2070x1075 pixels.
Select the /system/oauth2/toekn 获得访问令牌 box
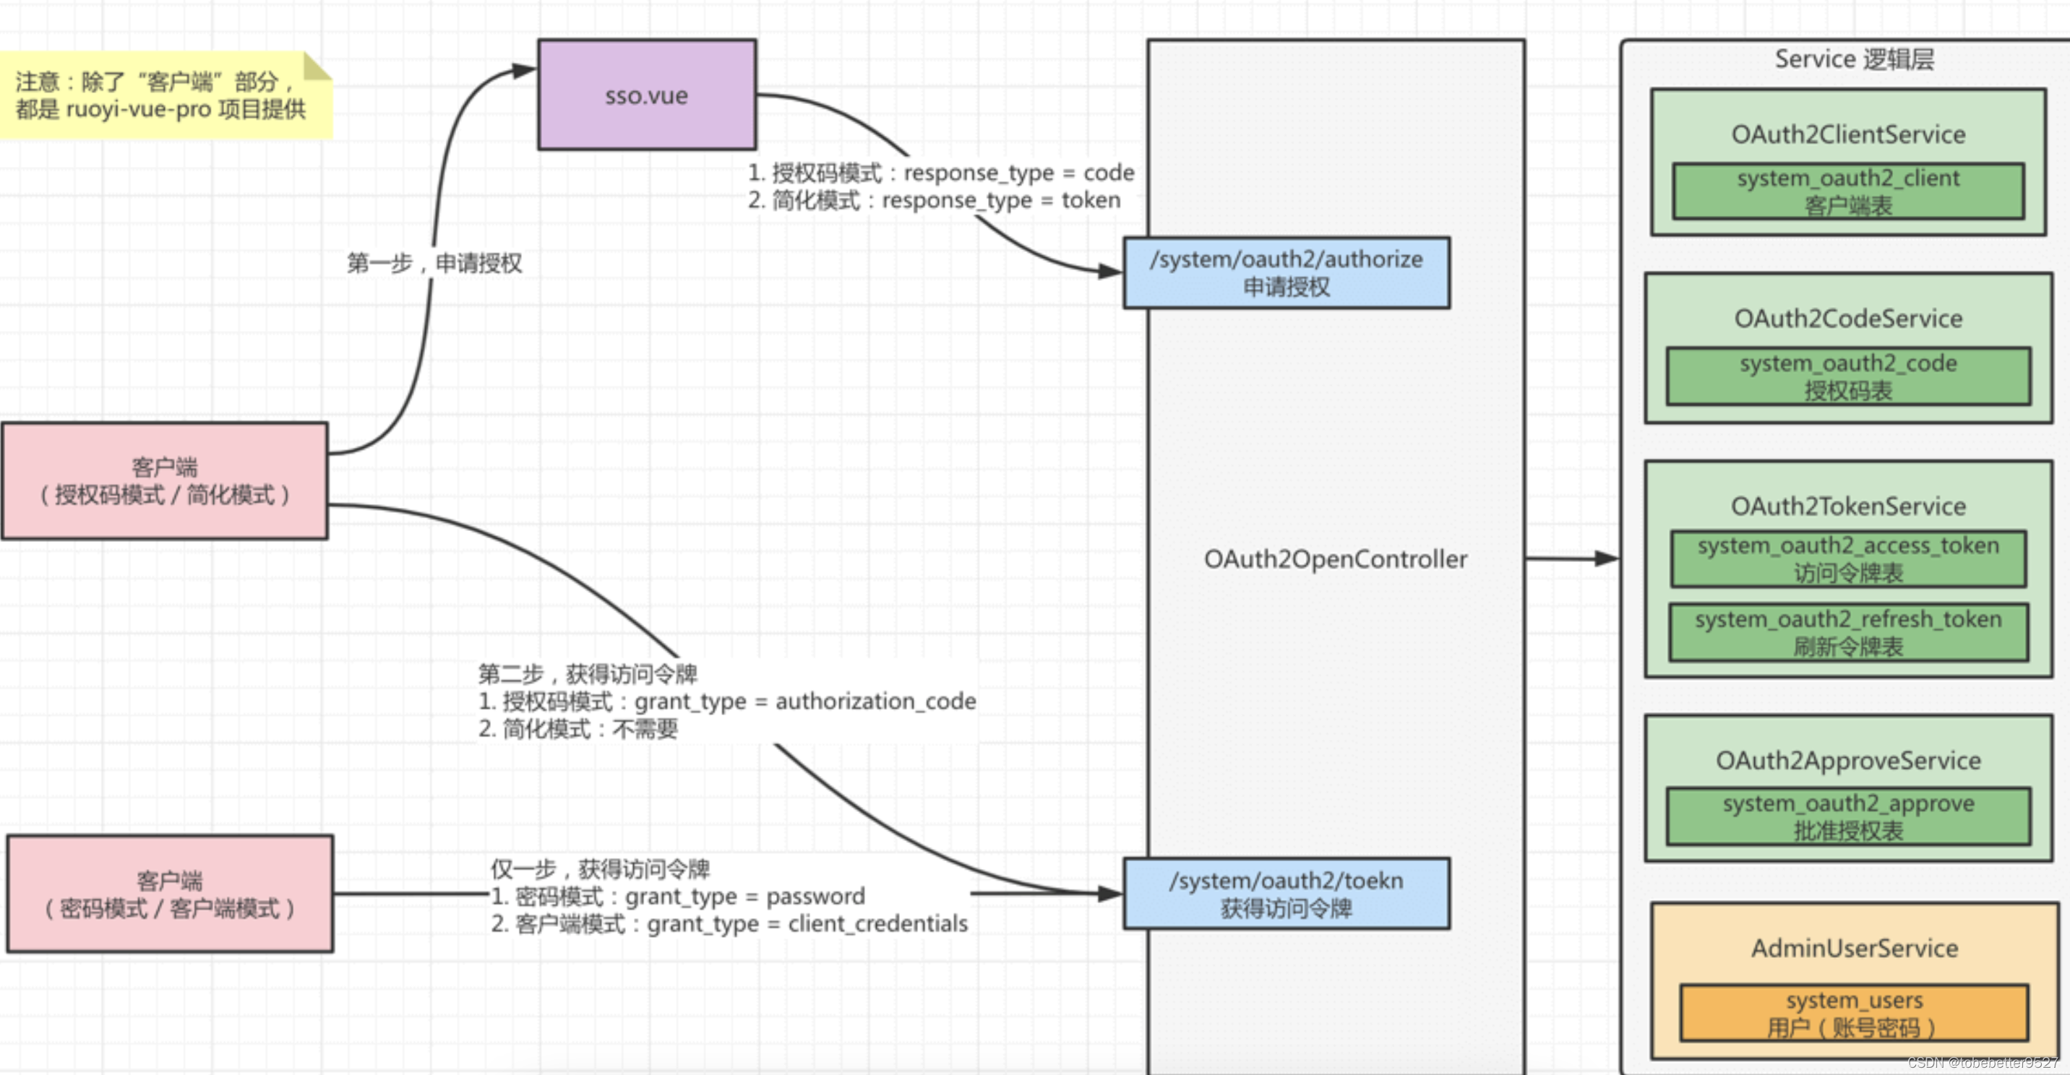pyautogui.click(x=1287, y=894)
